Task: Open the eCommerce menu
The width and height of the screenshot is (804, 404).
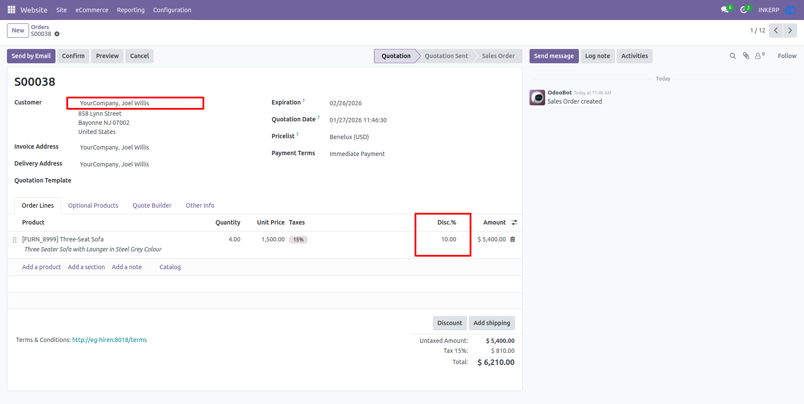Action: click(92, 10)
